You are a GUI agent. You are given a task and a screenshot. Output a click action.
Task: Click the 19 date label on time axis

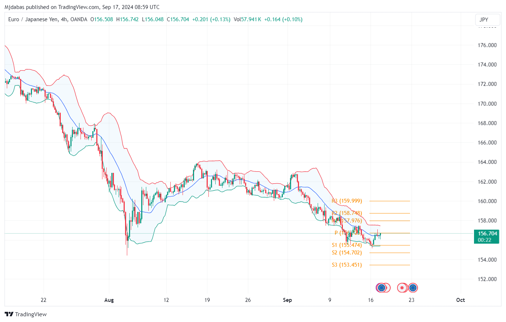(x=207, y=300)
